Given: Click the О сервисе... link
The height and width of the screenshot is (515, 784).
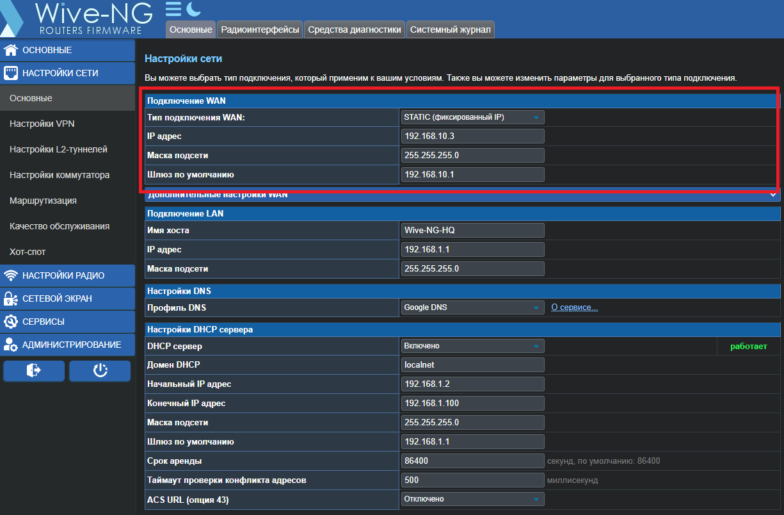Looking at the screenshot, I should [x=575, y=307].
